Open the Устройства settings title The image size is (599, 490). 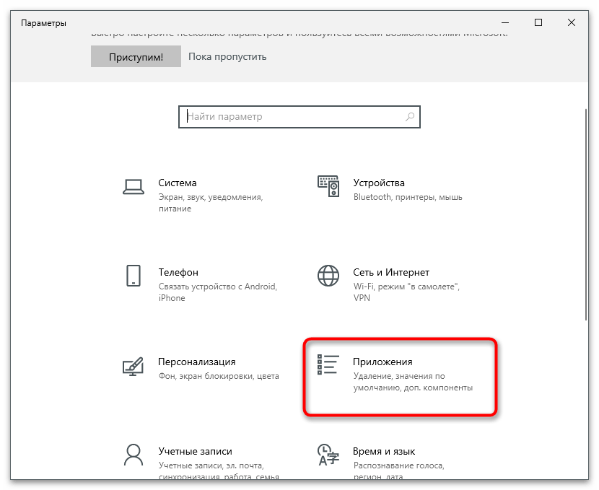(x=379, y=183)
